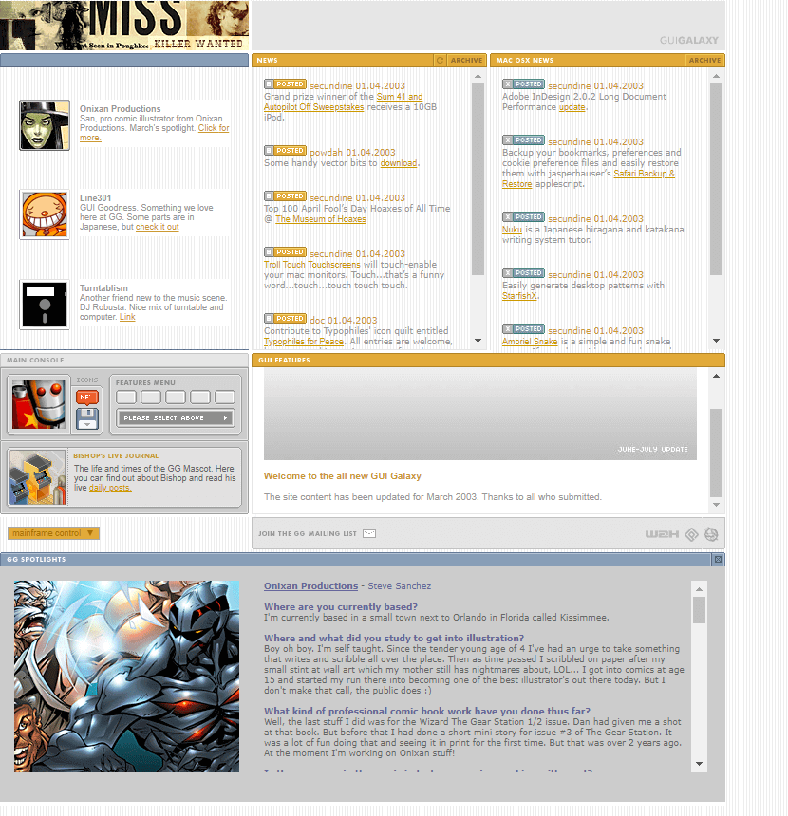Open the 'Nuku' link
This screenshot has height=816, width=788.
(x=512, y=230)
